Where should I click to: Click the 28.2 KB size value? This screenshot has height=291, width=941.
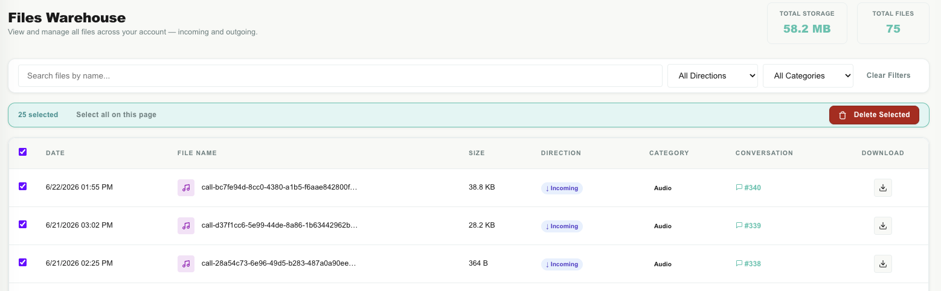point(482,225)
